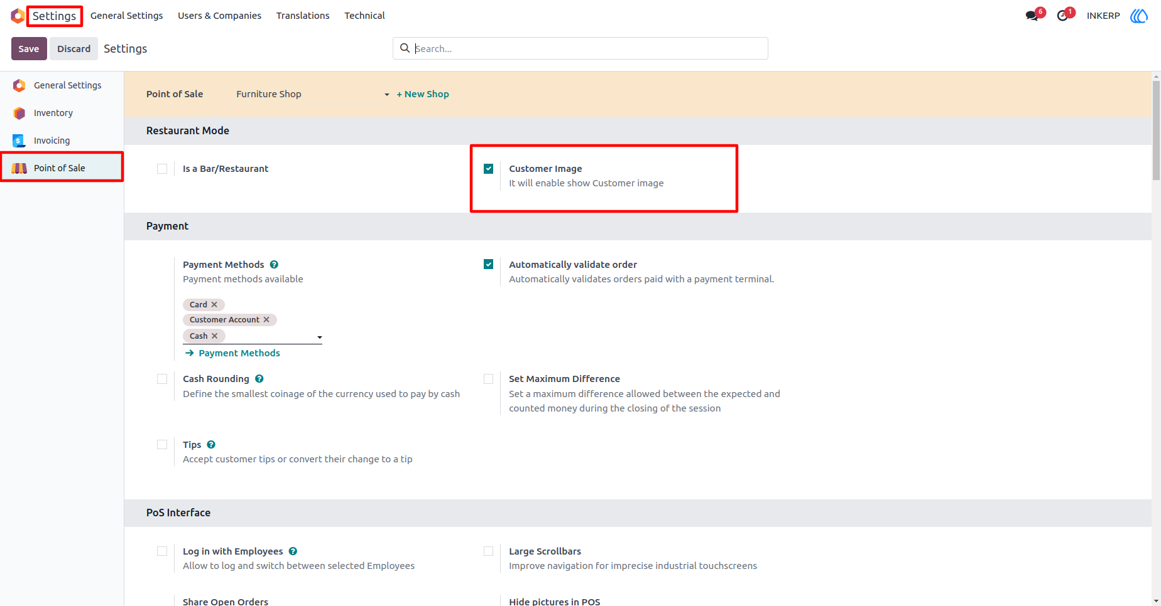Enable Is a Bar/Restaurant checkbox
This screenshot has width=1161, height=606.
(162, 169)
